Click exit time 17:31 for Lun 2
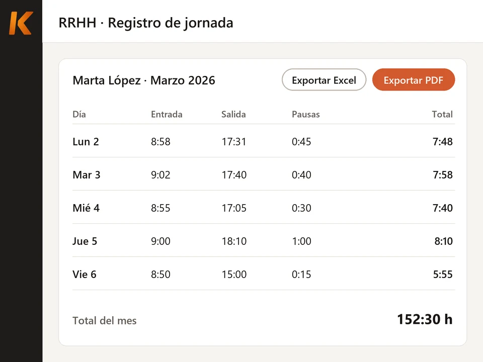Image resolution: width=483 pixels, height=362 pixels. coord(234,142)
